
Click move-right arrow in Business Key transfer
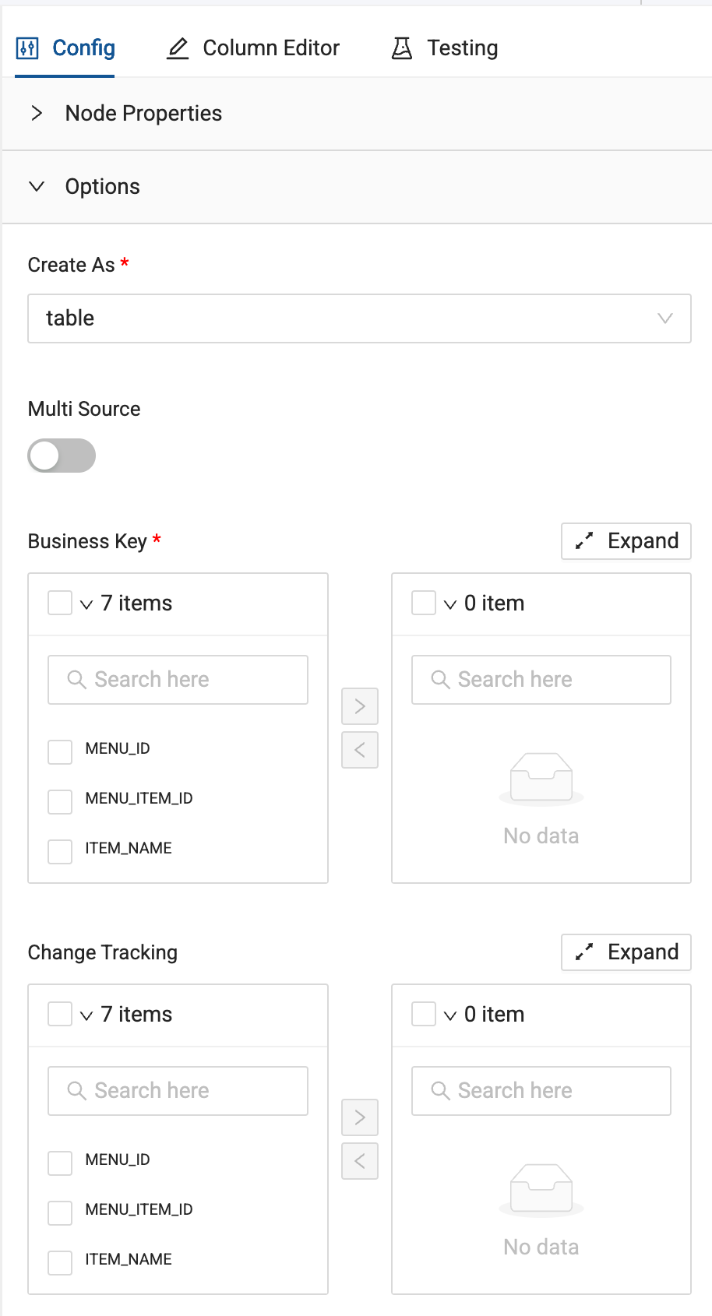[x=360, y=706]
